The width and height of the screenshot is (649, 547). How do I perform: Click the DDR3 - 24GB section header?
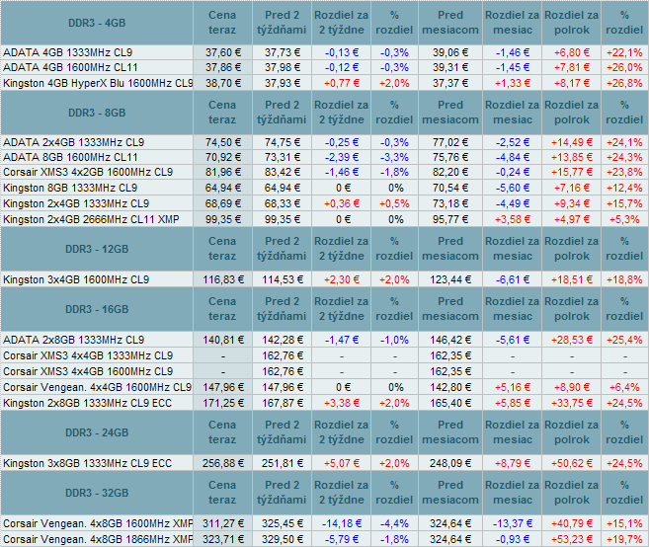click(x=97, y=432)
